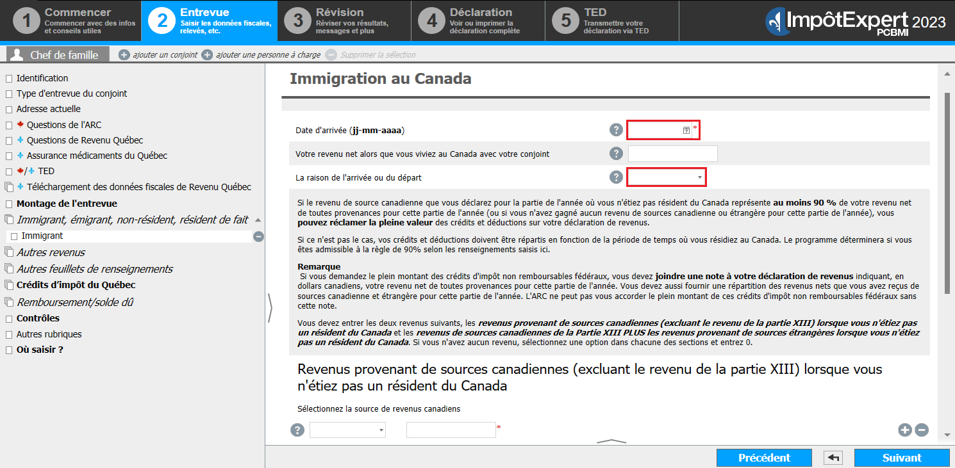Toggle the Immigrant checkbox
The height and width of the screenshot is (468, 955).
point(15,237)
